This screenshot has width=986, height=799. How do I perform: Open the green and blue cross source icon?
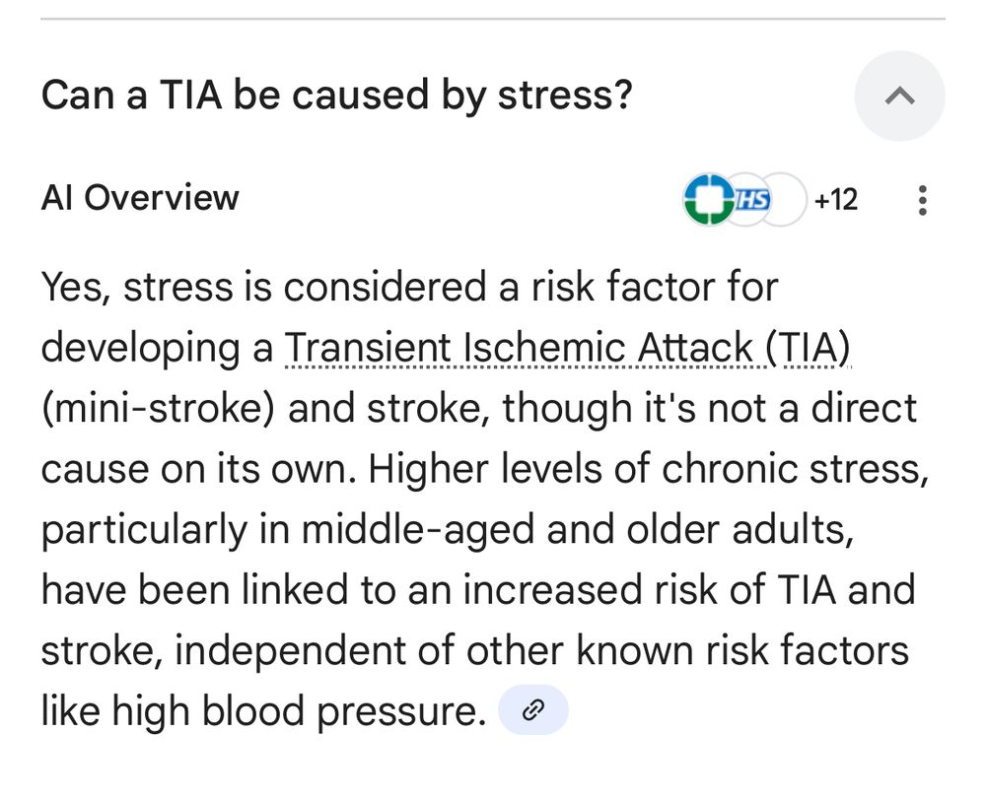pos(709,199)
